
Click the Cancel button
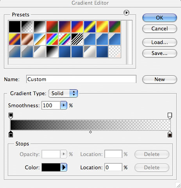click(x=159, y=28)
